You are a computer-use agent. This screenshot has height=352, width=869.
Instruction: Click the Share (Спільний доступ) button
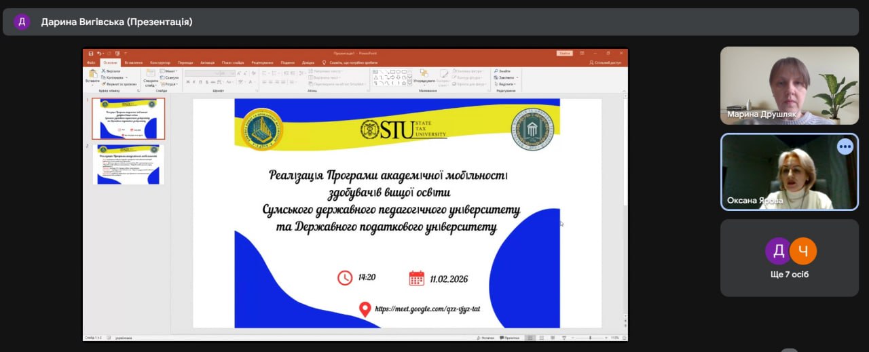(x=606, y=62)
